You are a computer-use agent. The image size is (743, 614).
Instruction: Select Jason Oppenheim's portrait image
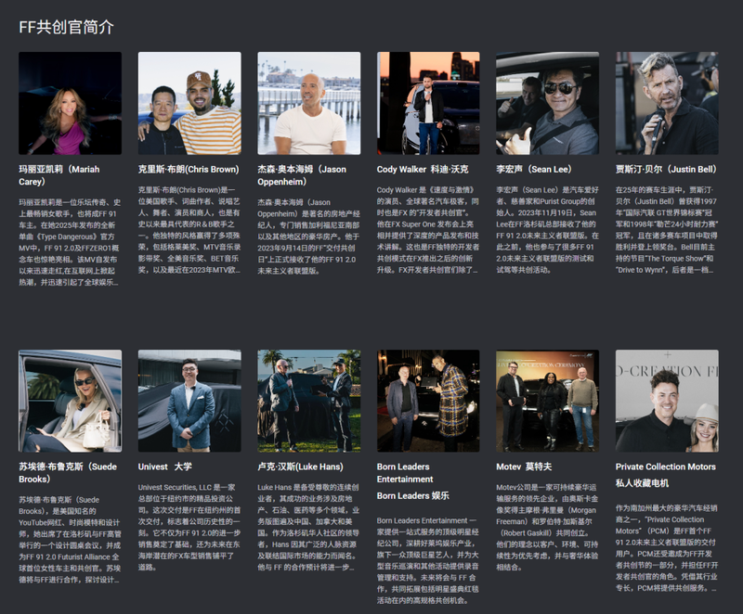(309, 103)
